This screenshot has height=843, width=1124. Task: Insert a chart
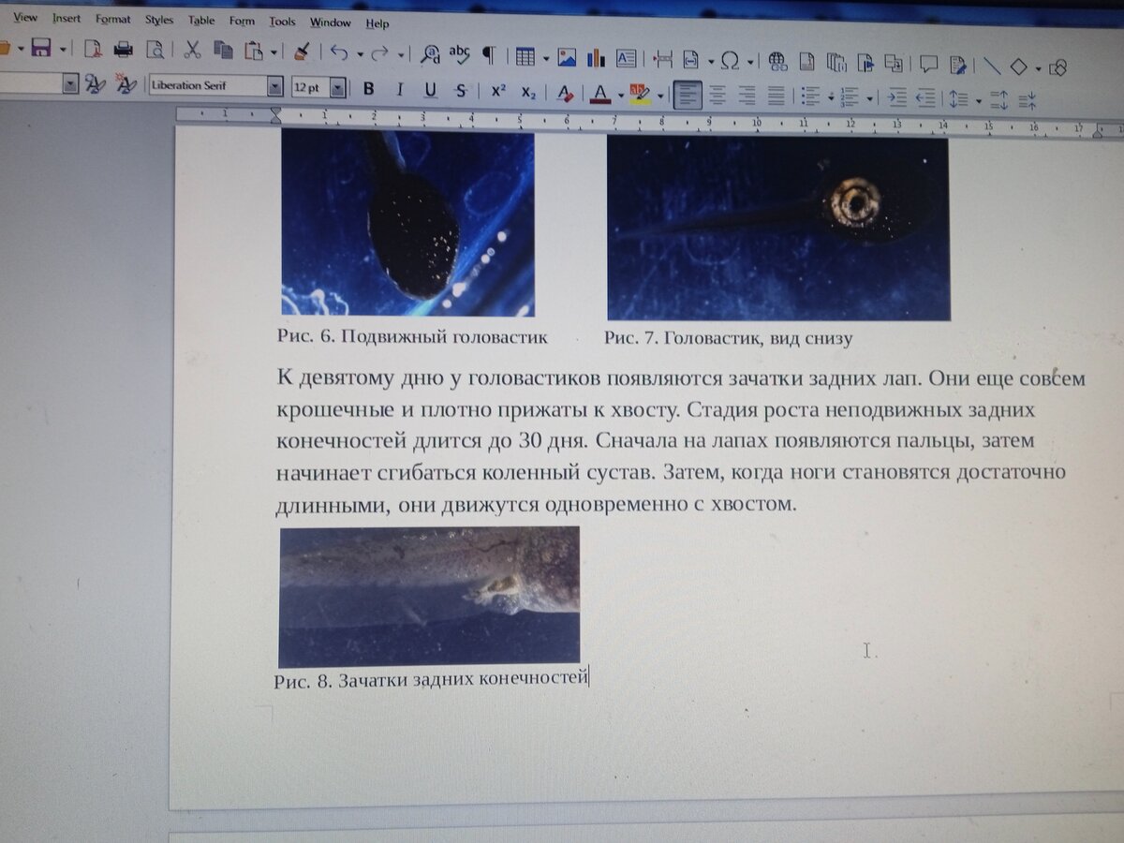tap(596, 58)
